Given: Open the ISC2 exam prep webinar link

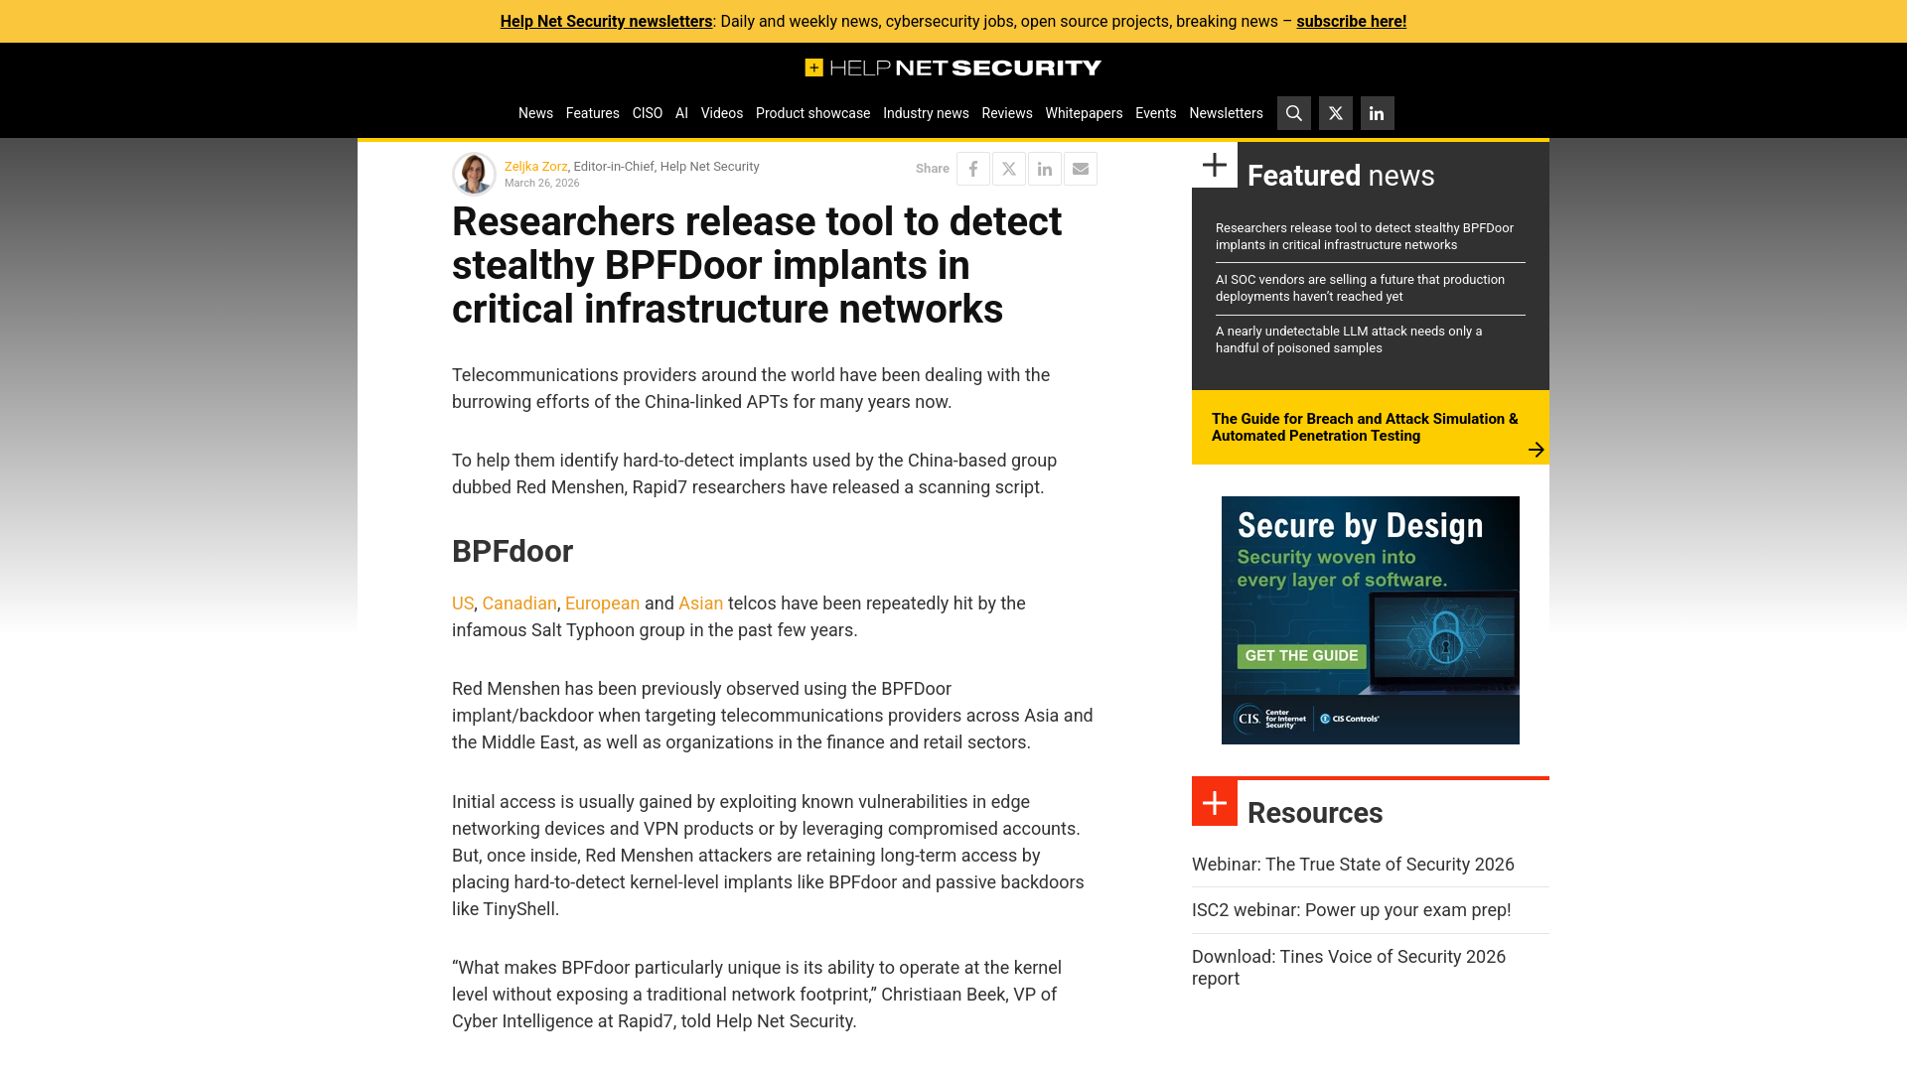Looking at the screenshot, I should pos(1351,909).
